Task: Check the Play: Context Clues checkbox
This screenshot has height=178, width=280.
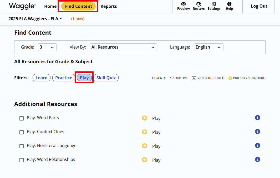Action: point(22,132)
